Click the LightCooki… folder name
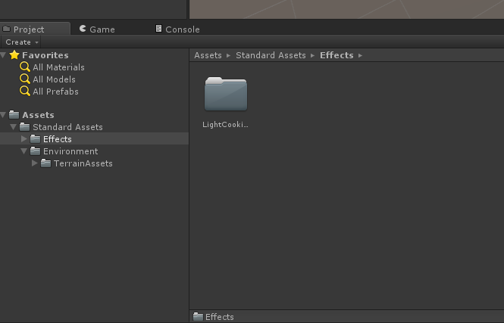The image size is (504, 323). (x=225, y=125)
